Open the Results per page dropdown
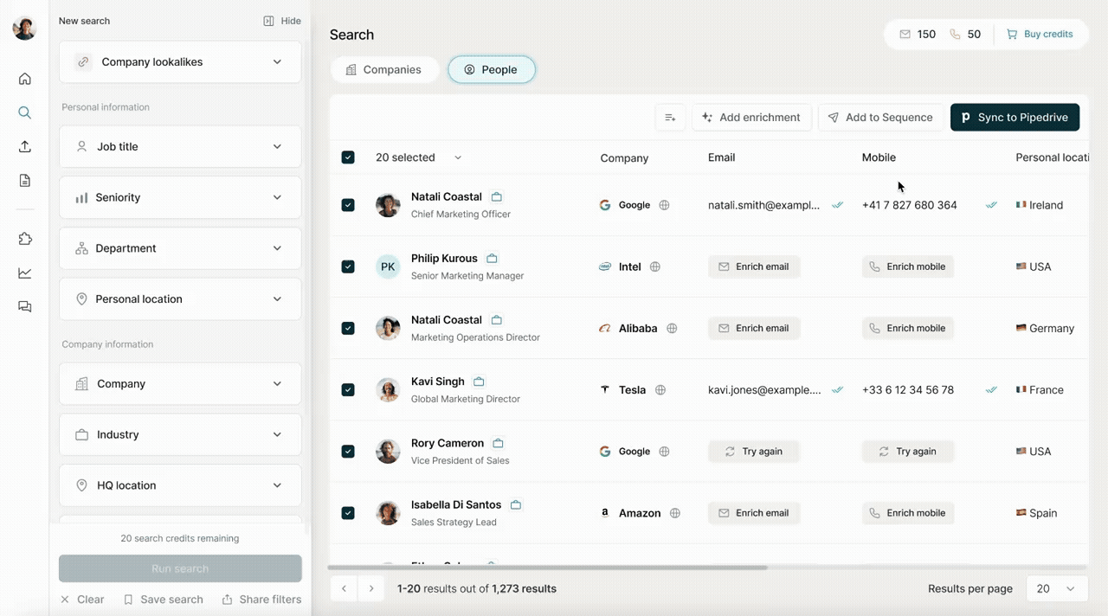The width and height of the screenshot is (1108, 616). coord(1056,588)
